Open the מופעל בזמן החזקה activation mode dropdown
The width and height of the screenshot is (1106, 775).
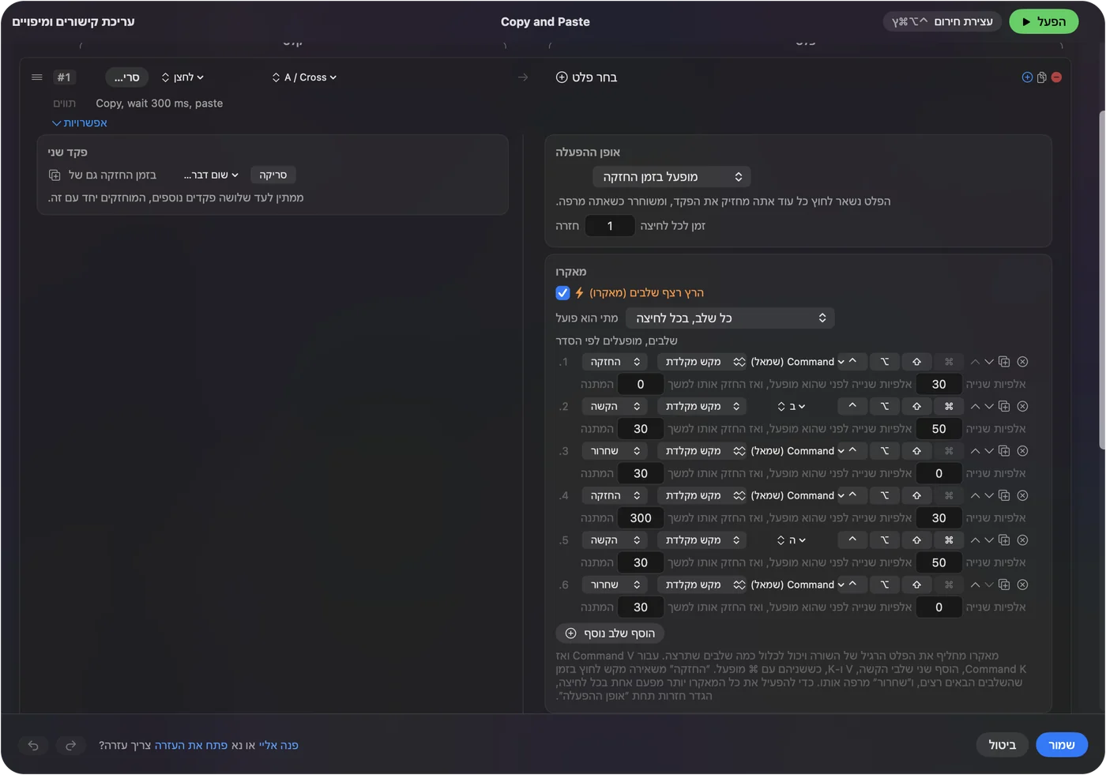(x=671, y=177)
